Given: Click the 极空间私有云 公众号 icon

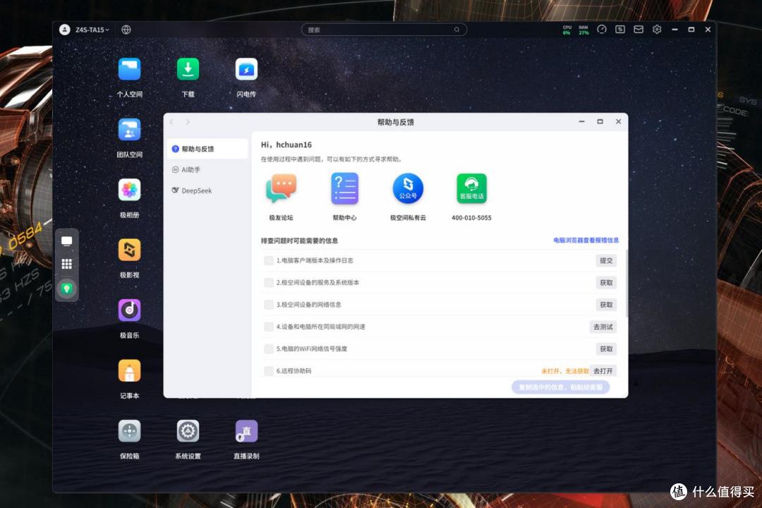Looking at the screenshot, I should point(408,188).
